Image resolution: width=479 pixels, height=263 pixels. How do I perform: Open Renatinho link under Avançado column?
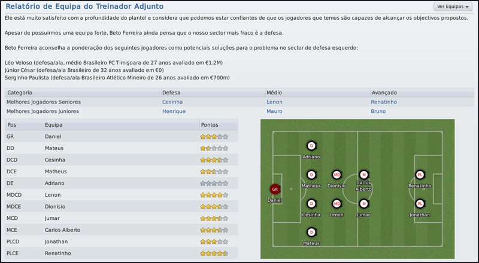(385, 102)
